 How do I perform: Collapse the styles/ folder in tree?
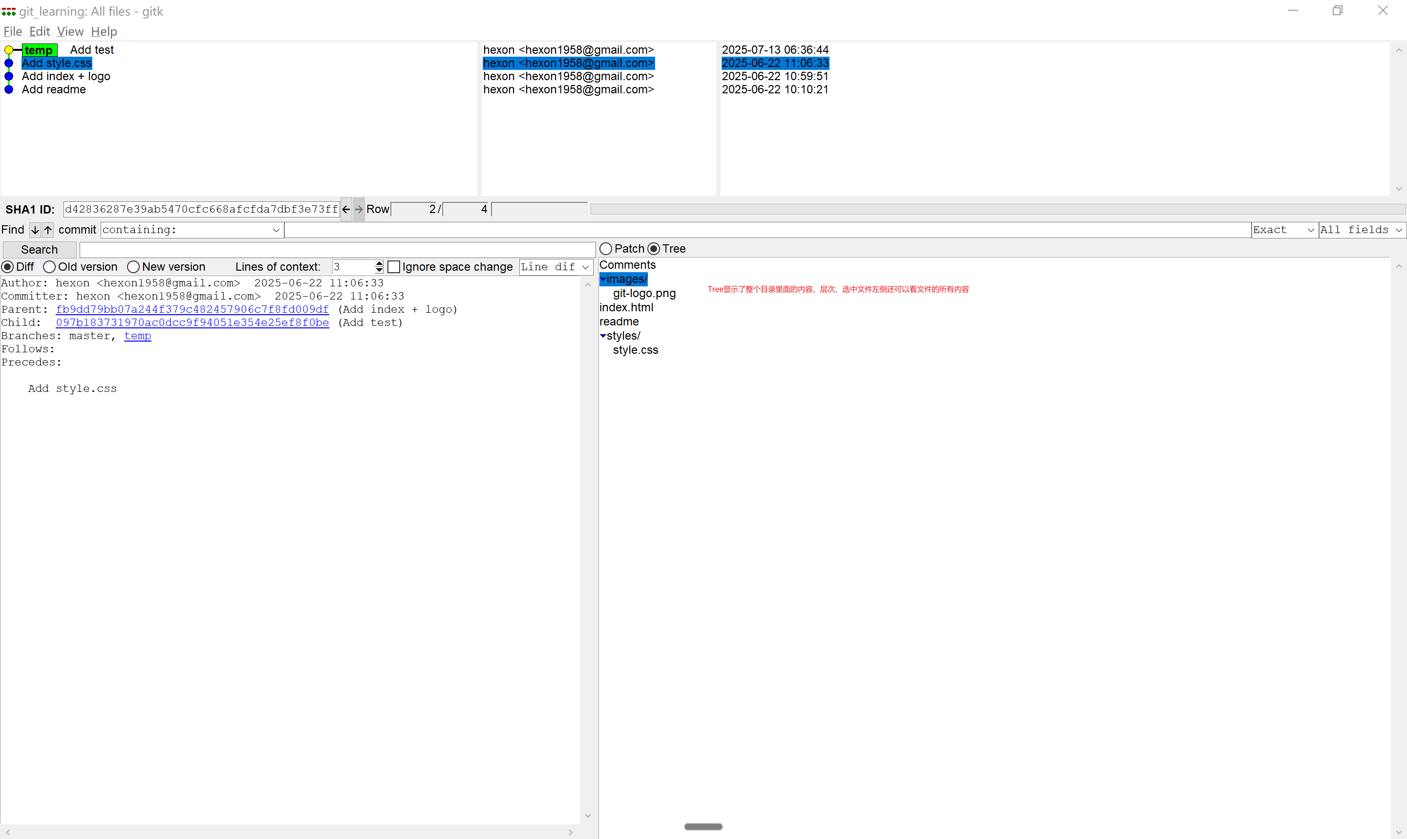pyautogui.click(x=603, y=336)
